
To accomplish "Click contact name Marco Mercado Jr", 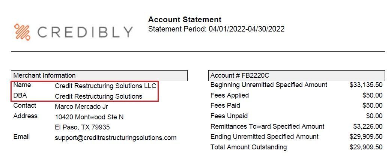I will (81, 107).
